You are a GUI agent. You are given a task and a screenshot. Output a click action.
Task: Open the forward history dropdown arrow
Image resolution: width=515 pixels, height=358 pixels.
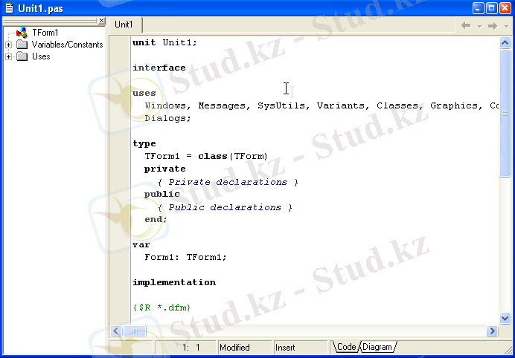[x=506, y=26]
